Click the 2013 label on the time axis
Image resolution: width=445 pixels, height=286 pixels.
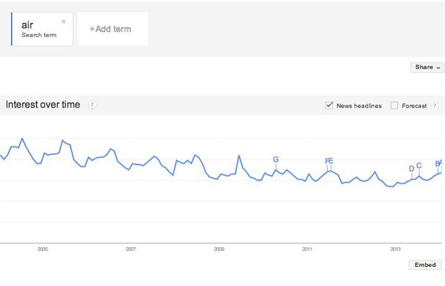pos(396,250)
